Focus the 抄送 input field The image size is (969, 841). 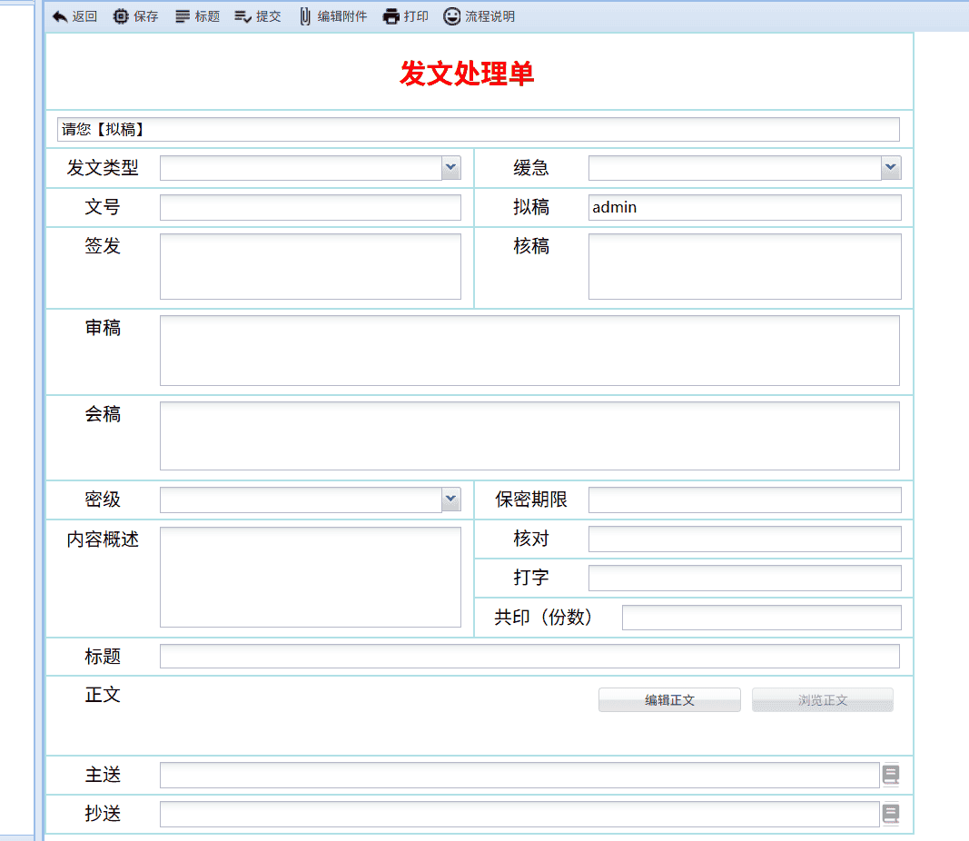pyautogui.click(x=519, y=814)
